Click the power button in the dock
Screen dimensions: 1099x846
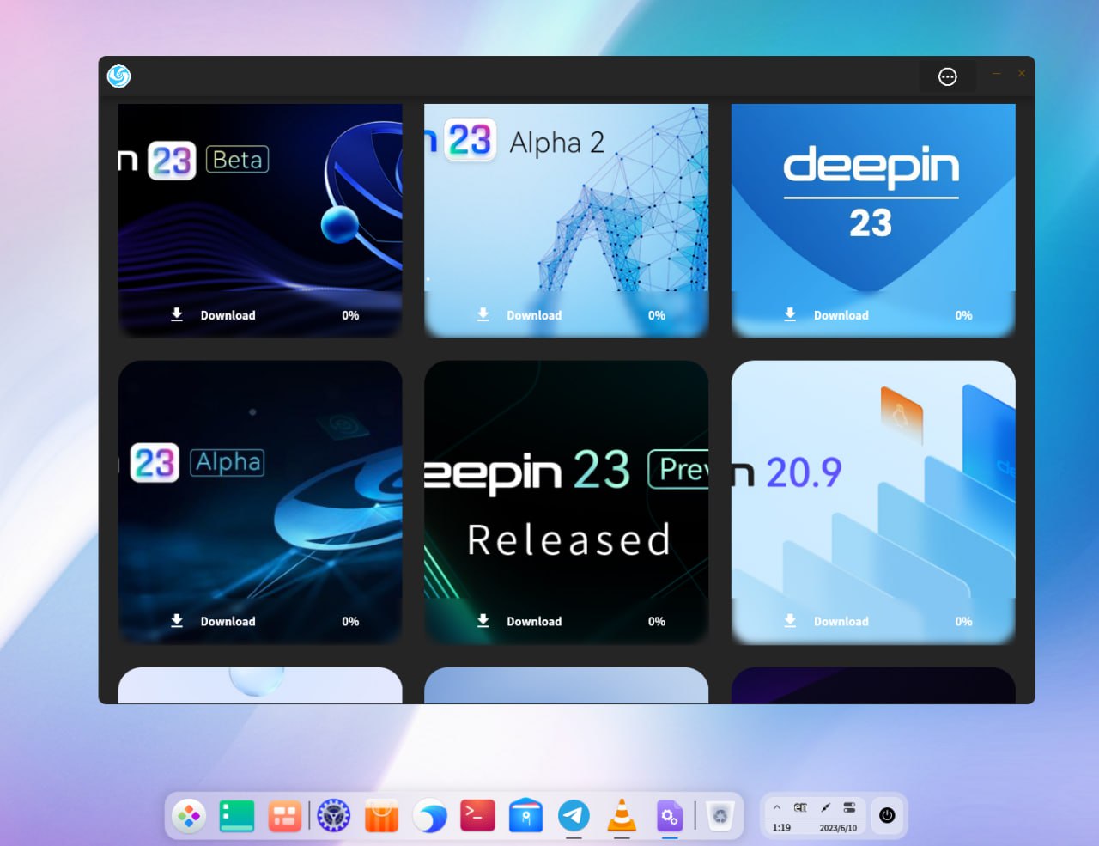pos(888,815)
